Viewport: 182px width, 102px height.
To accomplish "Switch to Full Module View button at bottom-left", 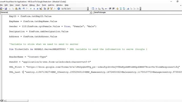I will click(3, 101).
